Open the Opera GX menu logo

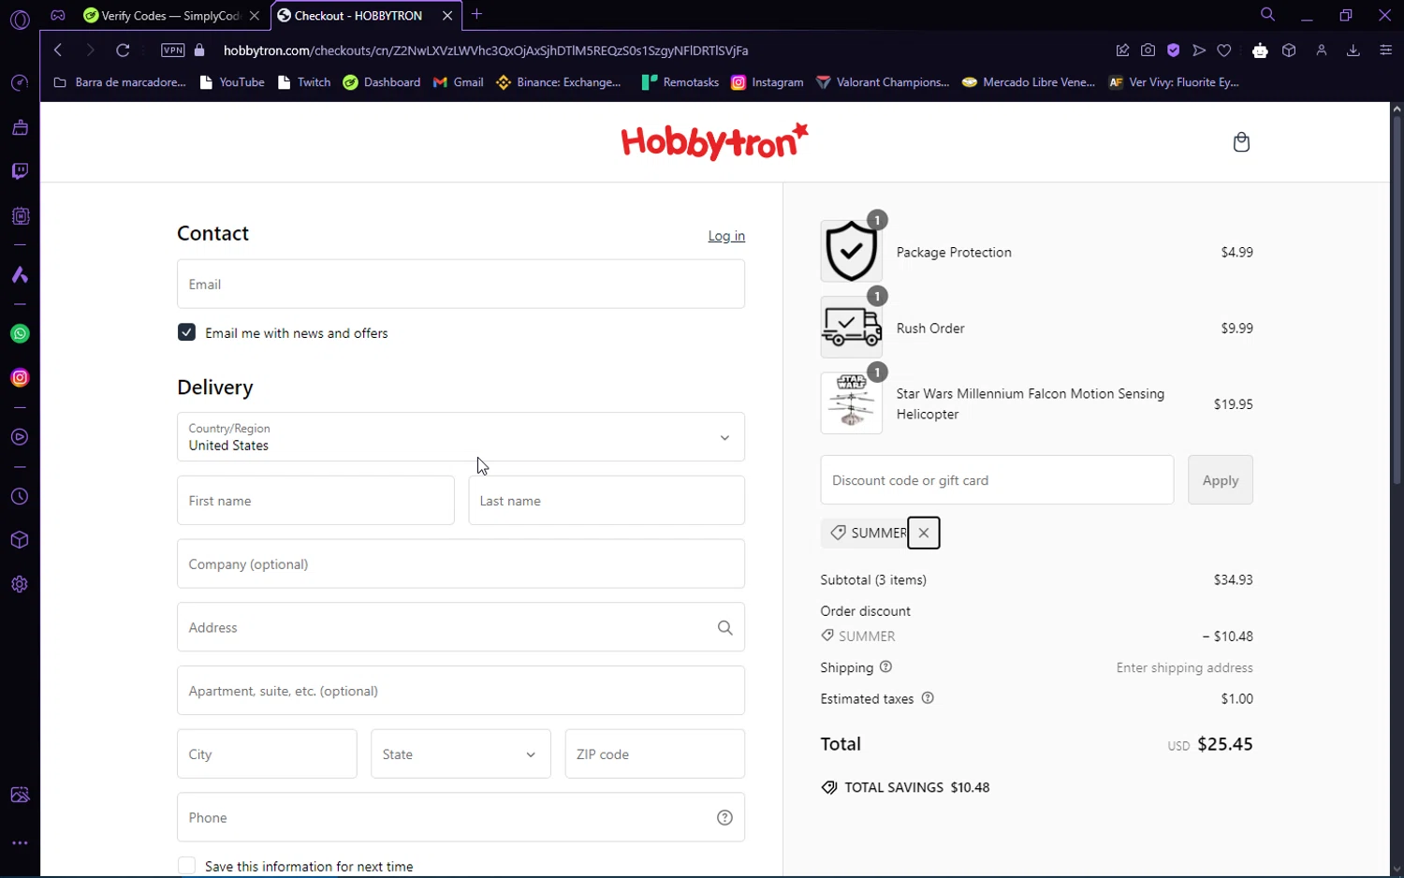[x=20, y=19]
